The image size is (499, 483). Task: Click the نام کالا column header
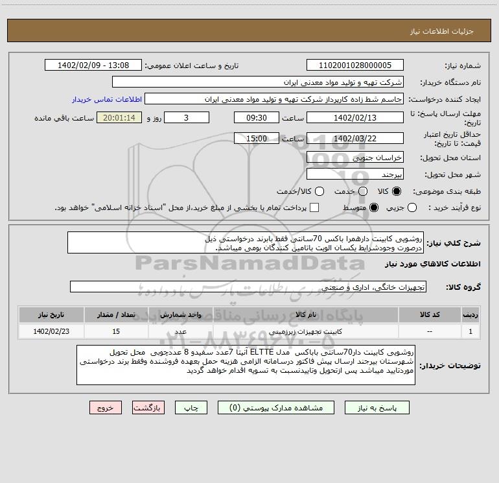pos(305,315)
